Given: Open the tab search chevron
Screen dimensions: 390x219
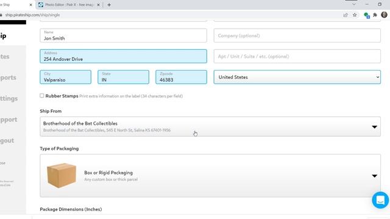Looking at the screenshot, I should 354,4.
